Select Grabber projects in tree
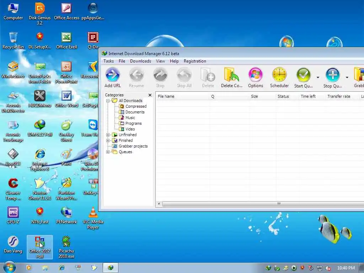Image resolution: width=364 pixels, height=273 pixels. pos(130,146)
